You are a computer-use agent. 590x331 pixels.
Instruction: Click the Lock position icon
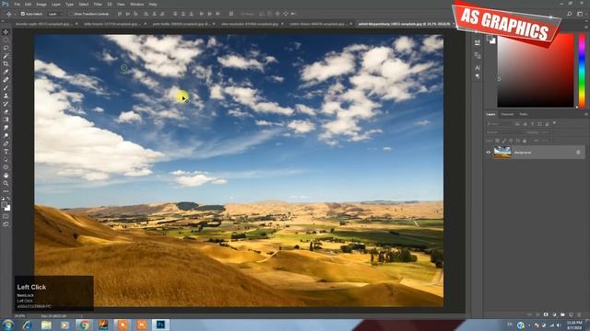coord(511,141)
